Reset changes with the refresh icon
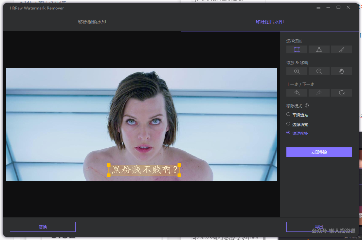362x240 pixels. [x=342, y=93]
